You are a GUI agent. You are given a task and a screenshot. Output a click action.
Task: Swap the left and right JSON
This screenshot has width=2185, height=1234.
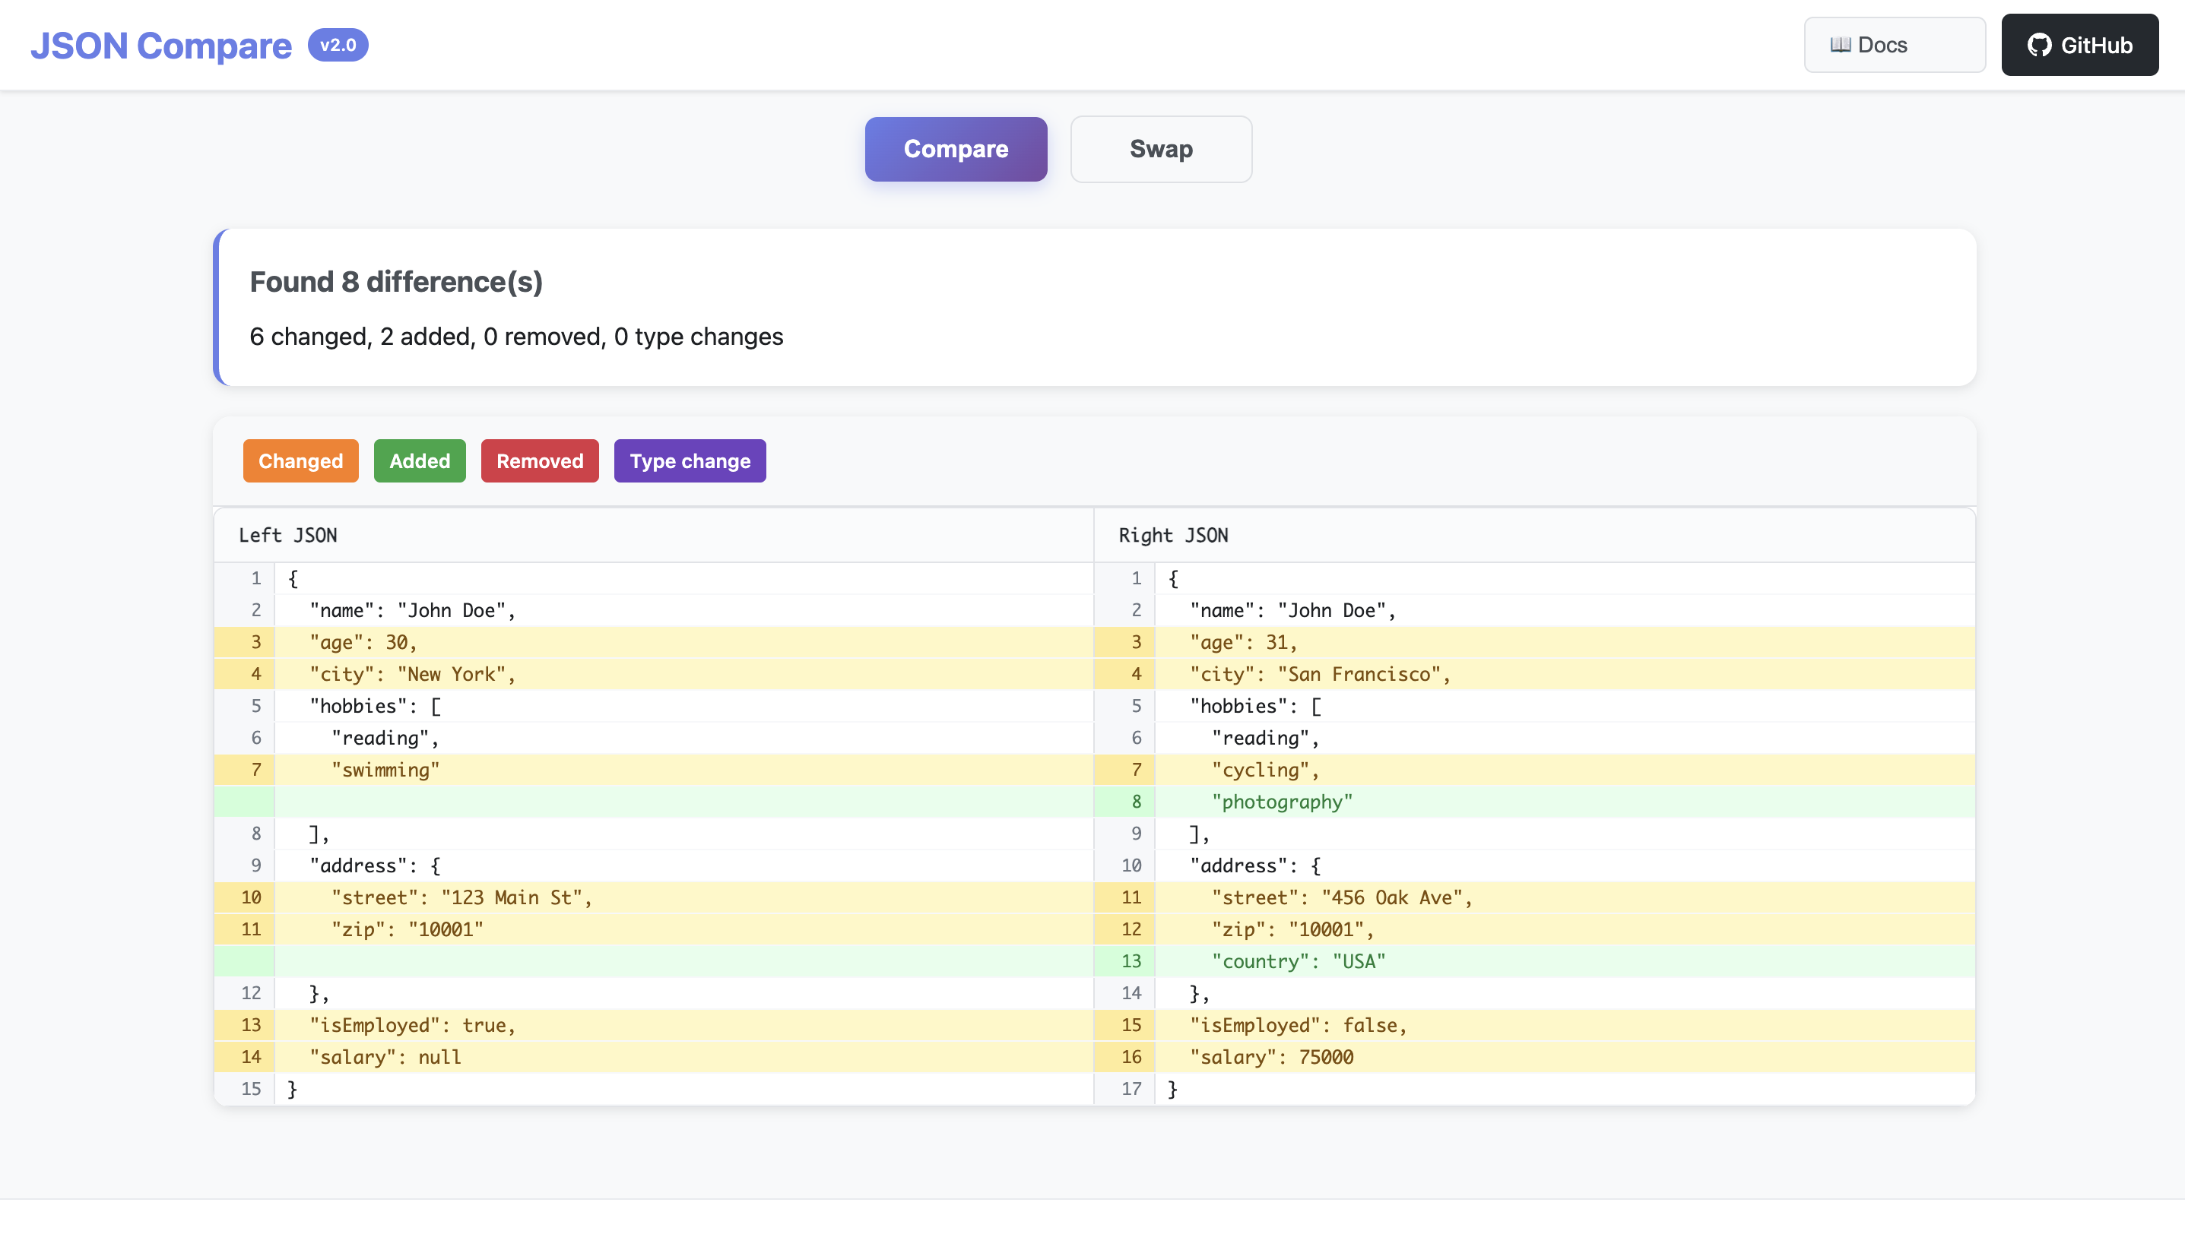point(1160,149)
